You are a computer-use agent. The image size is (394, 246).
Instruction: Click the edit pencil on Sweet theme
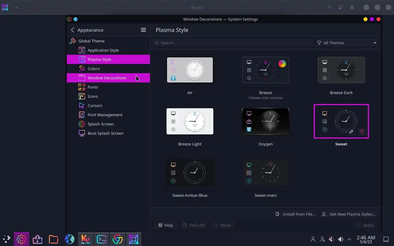pyautogui.click(x=351, y=132)
